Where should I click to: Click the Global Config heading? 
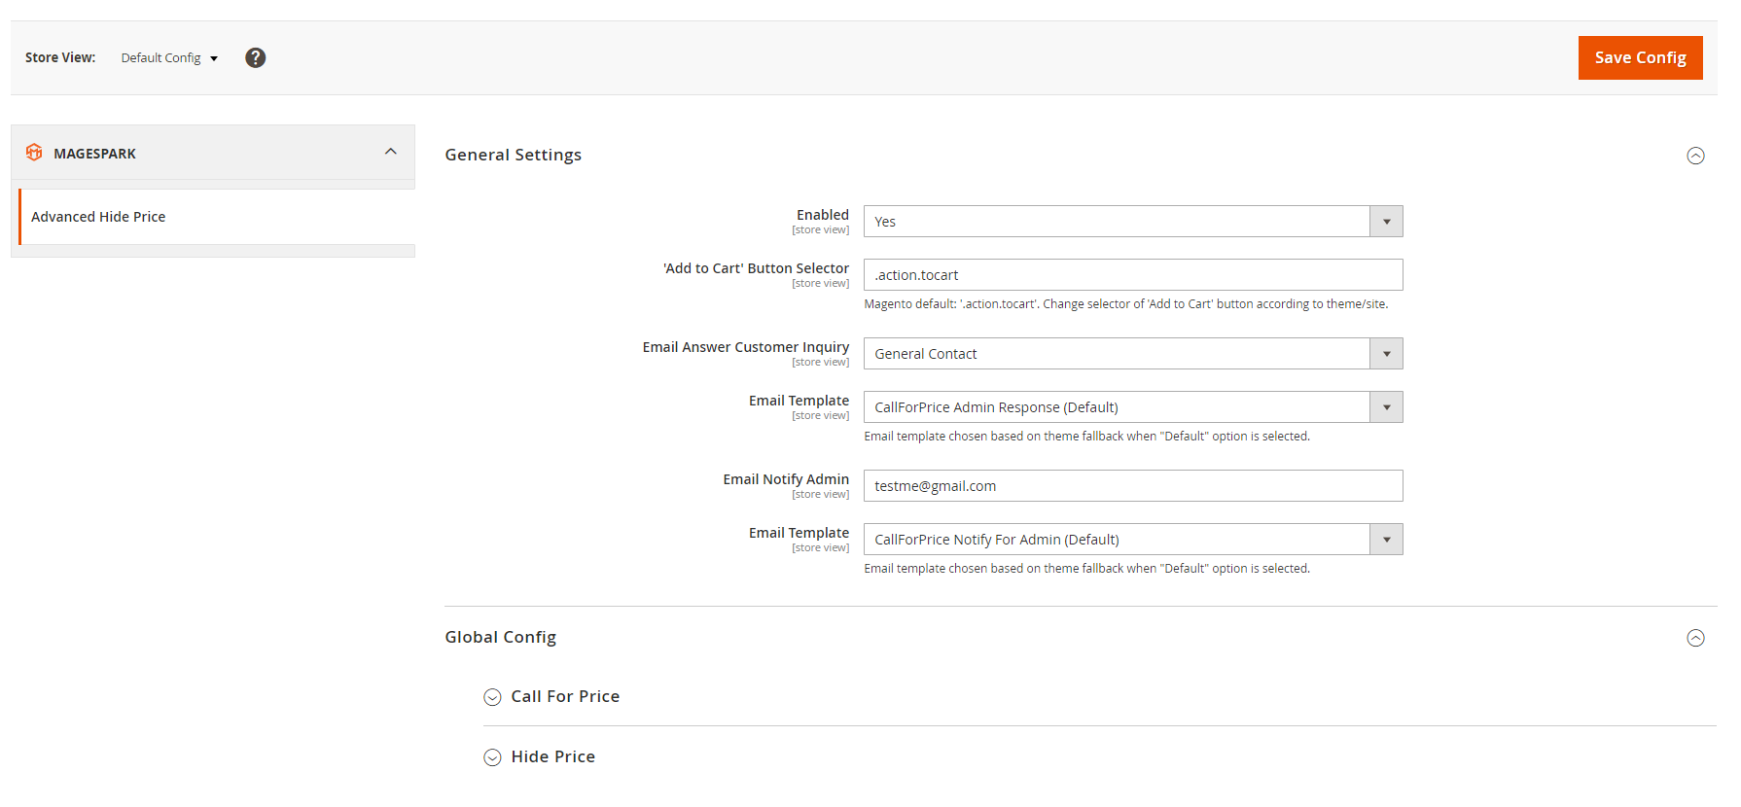point(501,637)
